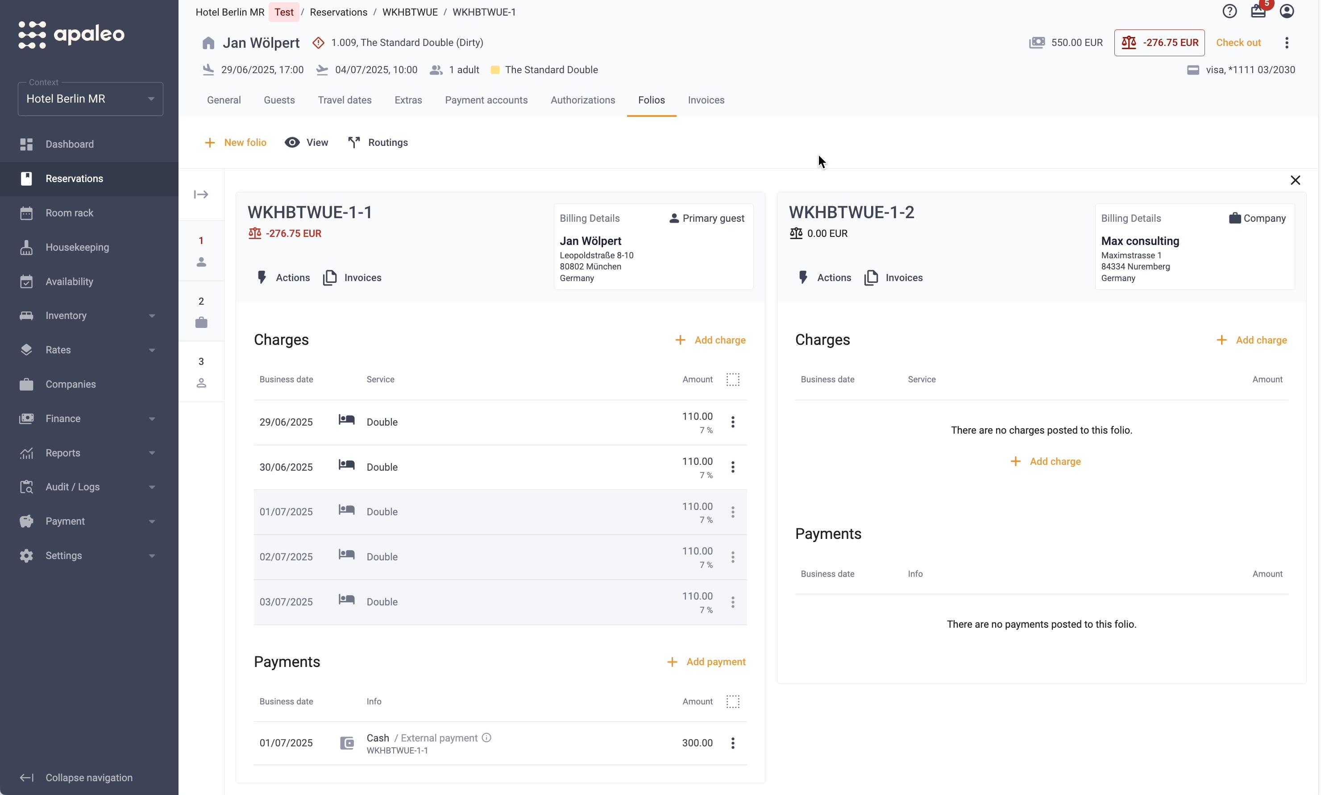The image size is (1321, 795).
Task: Click the yellow The Standard Double color tag
Action: (x=494, y=70)
